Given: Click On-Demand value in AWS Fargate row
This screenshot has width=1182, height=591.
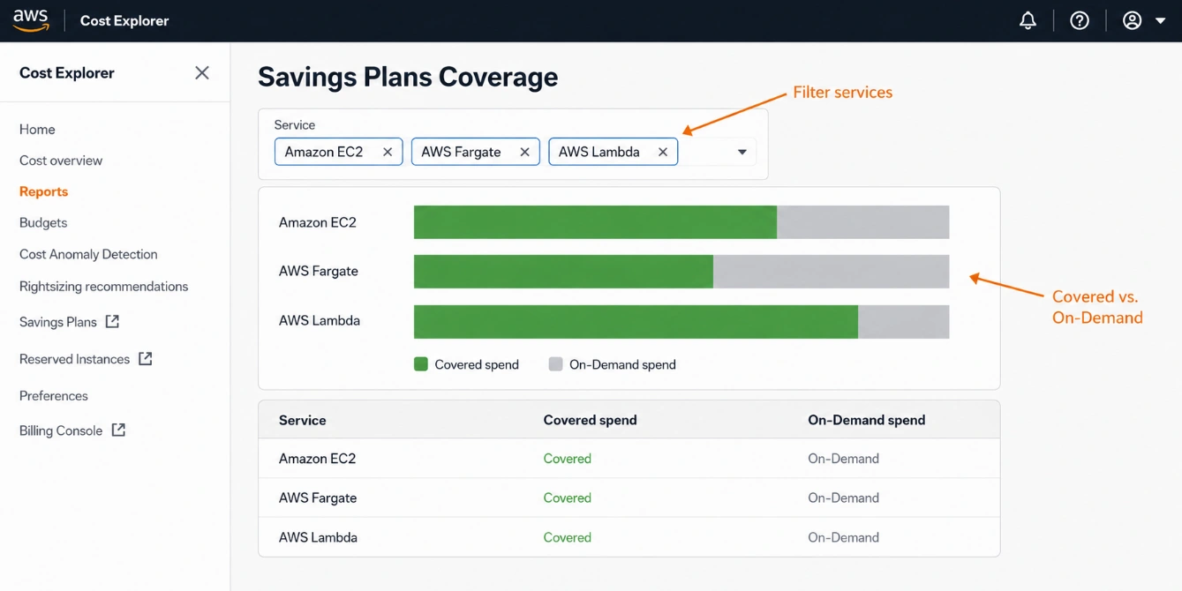Looking at the screenshot, I should point(844,497).
